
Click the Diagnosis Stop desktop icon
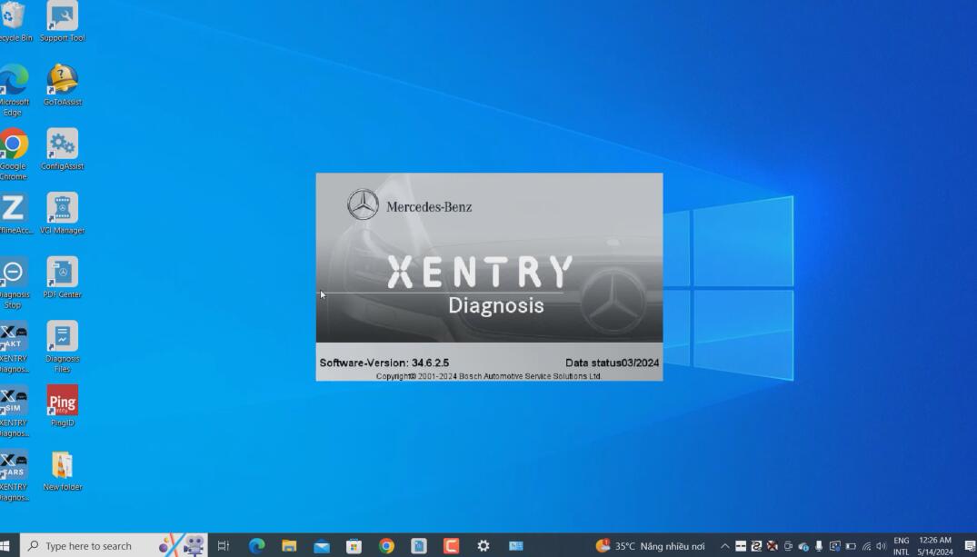(x=14, y=283)
